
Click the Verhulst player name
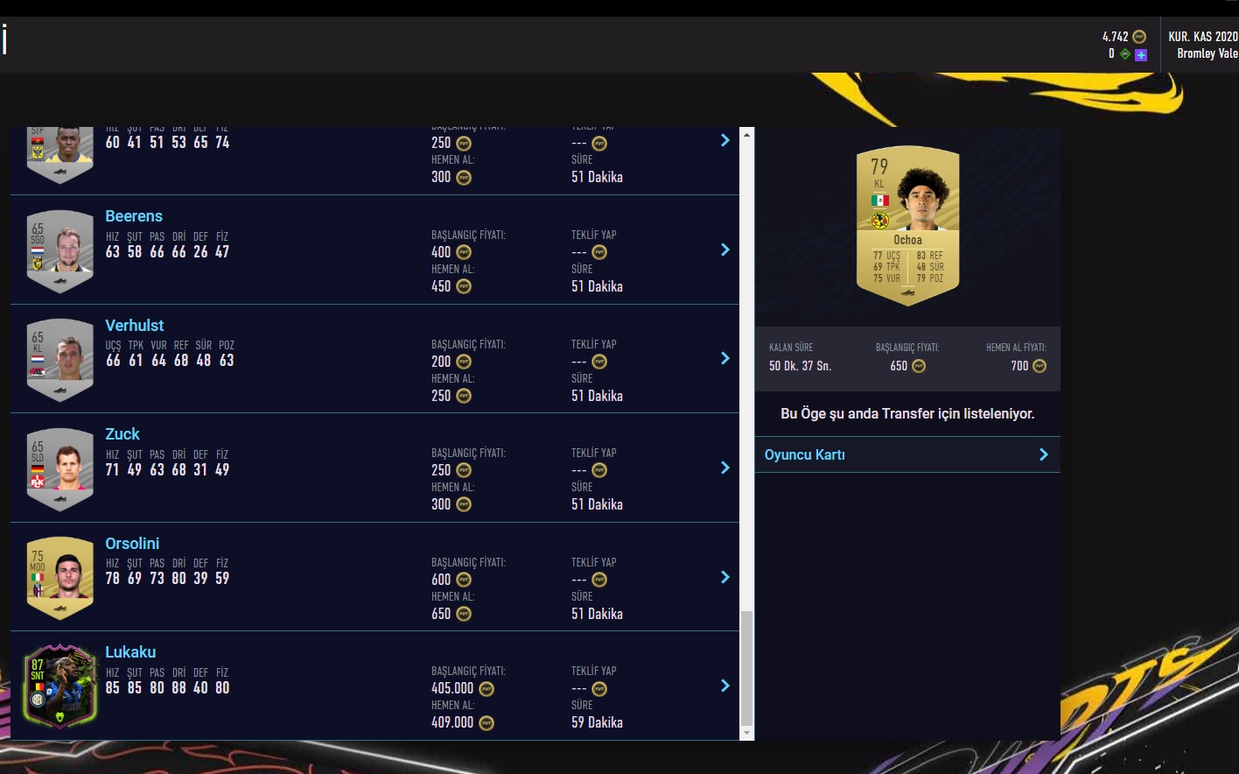point(135,326)
